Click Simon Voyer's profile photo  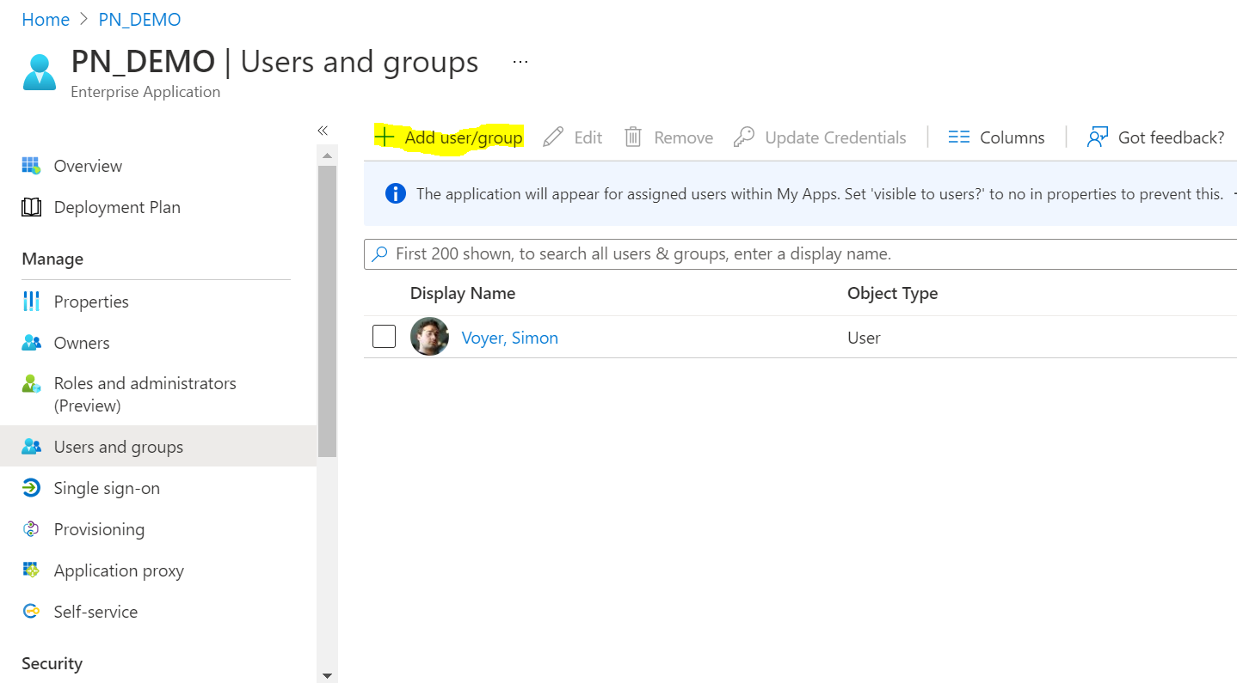[429, 337]
